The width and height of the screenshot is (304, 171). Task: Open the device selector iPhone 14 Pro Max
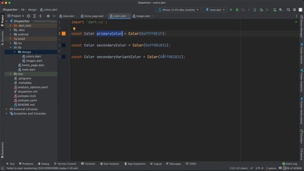click(x=179, y=9)
